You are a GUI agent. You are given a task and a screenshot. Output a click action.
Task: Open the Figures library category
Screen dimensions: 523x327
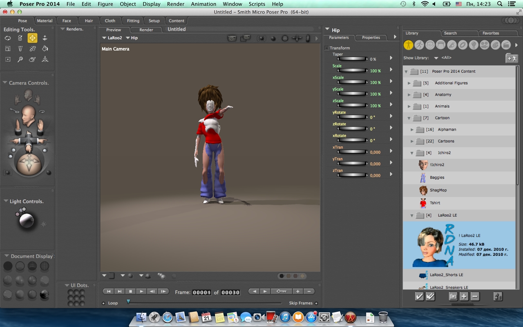pos(408,45)
